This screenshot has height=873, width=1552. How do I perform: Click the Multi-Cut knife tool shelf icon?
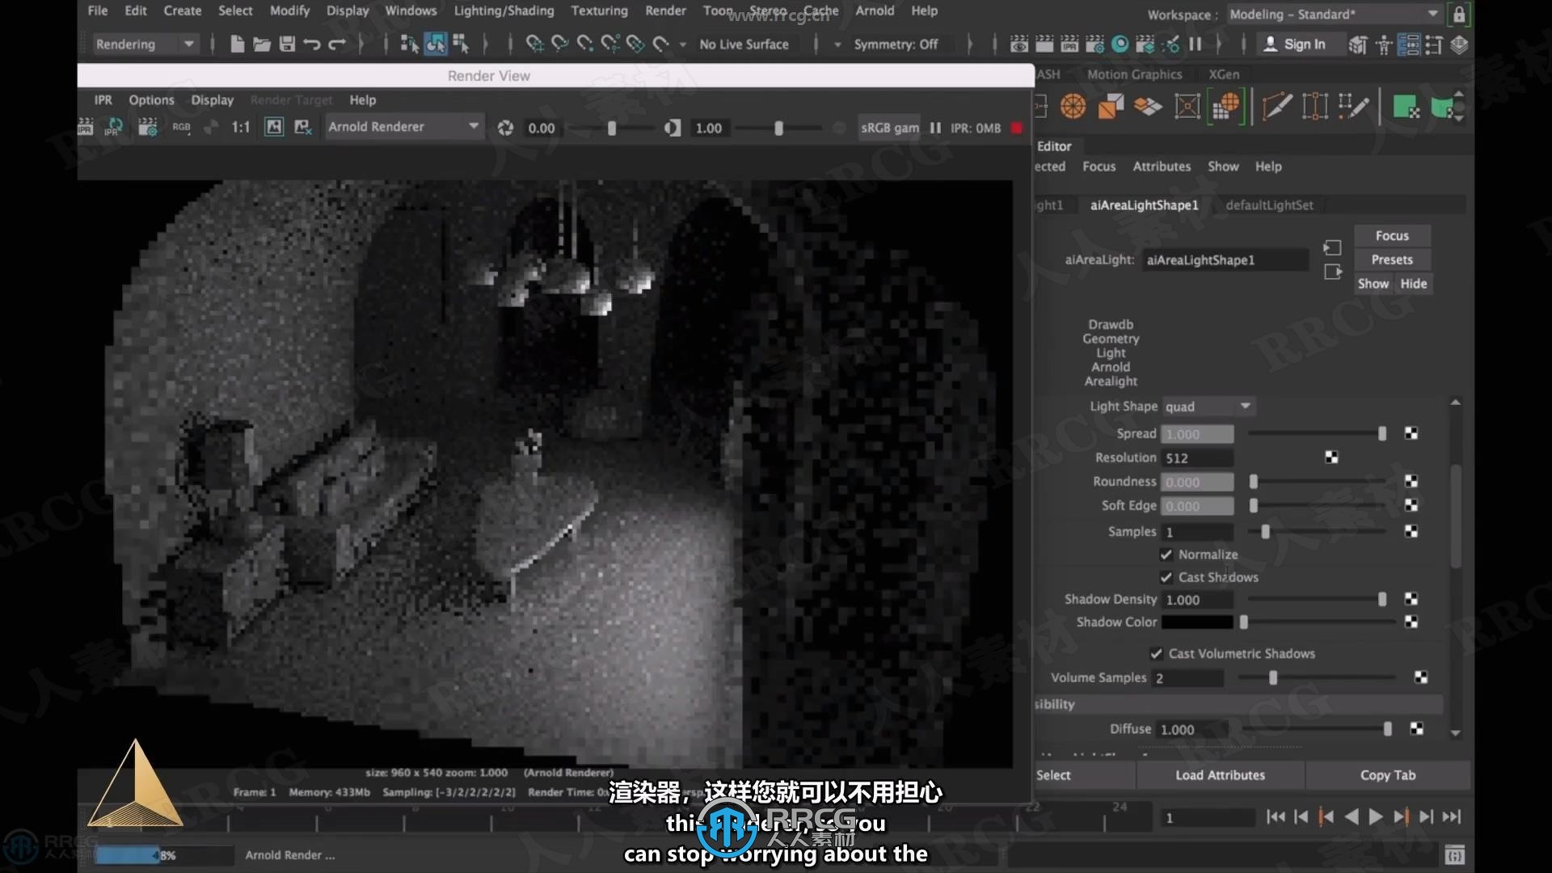click(x=1277, y=106)
